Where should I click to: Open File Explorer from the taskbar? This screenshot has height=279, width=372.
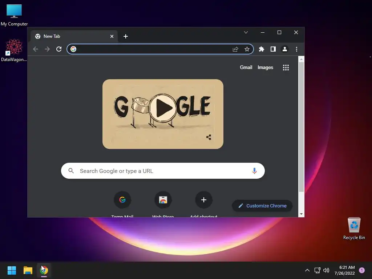[x=28, y=270]
